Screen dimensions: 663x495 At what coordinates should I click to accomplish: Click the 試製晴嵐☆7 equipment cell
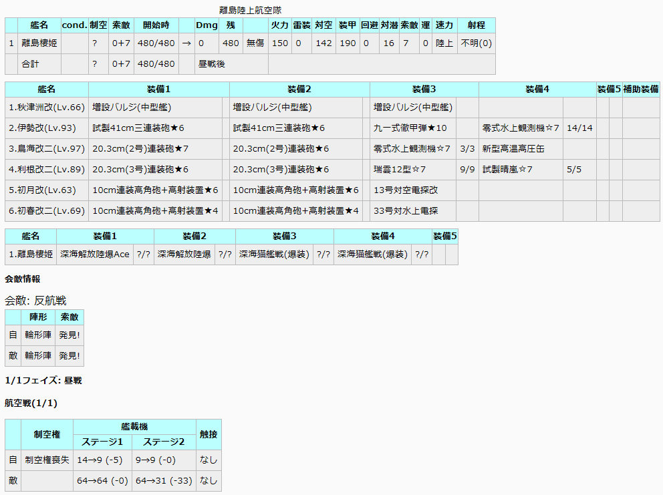pyautogui.click(x=507, y=169)
